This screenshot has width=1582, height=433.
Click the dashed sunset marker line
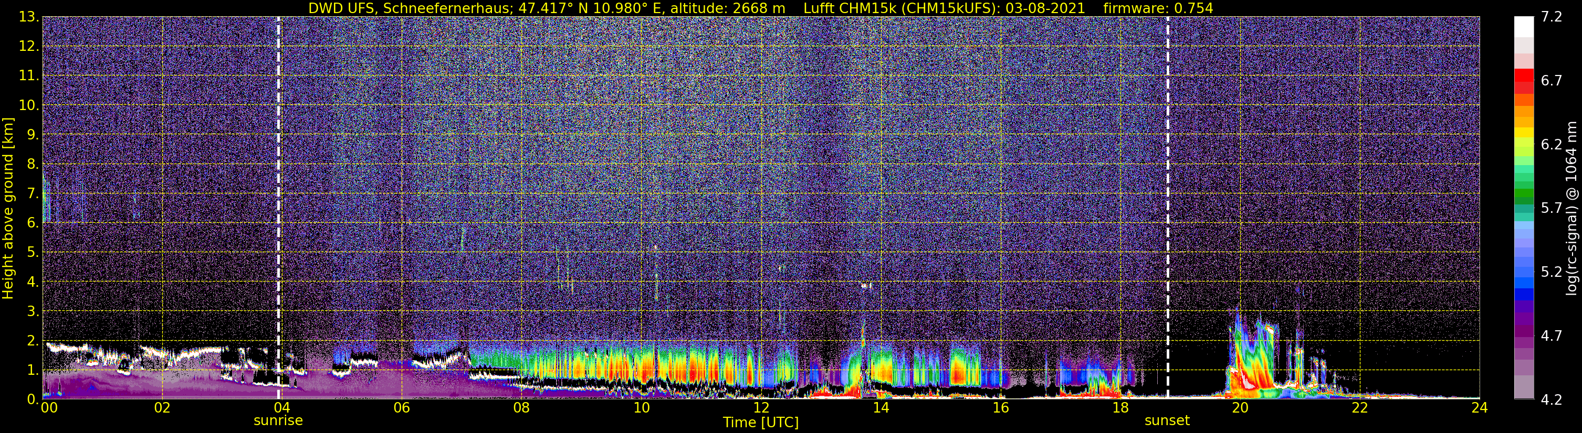1167,208
